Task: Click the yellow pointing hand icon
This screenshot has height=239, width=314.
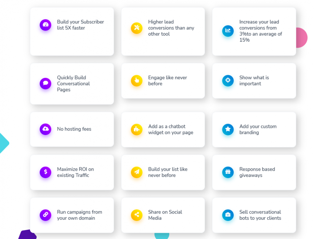Action: point(137,80)
